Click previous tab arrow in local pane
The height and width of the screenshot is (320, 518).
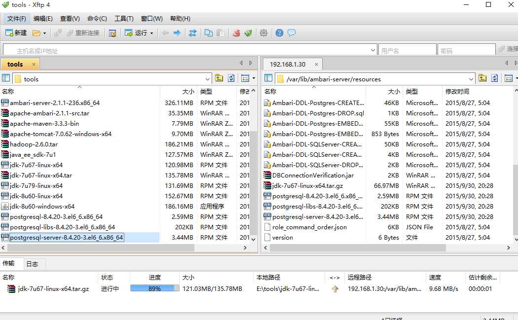coord(241,63)
